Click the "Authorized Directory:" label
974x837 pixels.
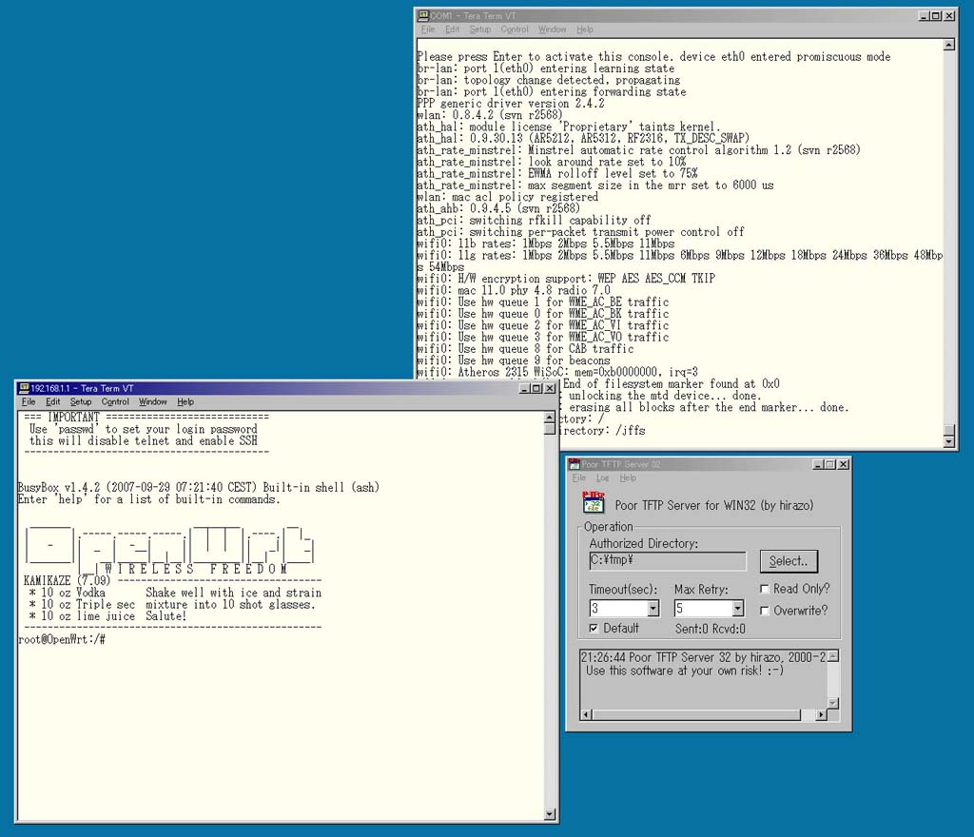644,543
